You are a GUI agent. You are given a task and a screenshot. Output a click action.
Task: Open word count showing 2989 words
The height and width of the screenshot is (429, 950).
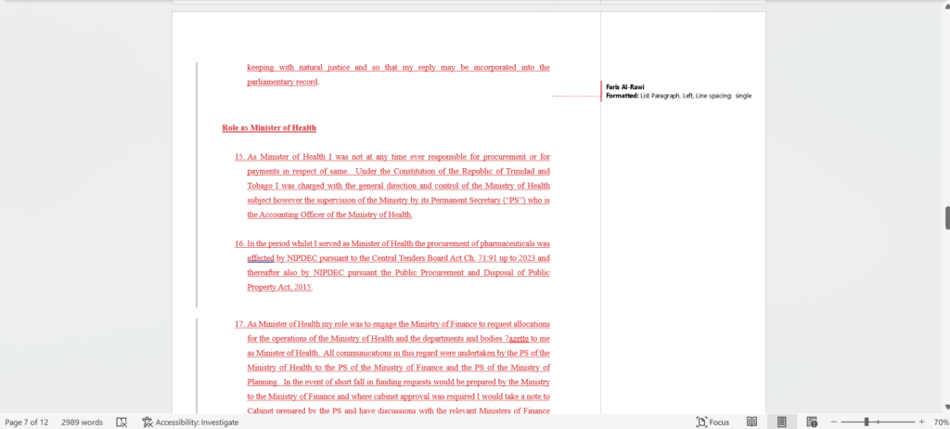coord(83,422)
